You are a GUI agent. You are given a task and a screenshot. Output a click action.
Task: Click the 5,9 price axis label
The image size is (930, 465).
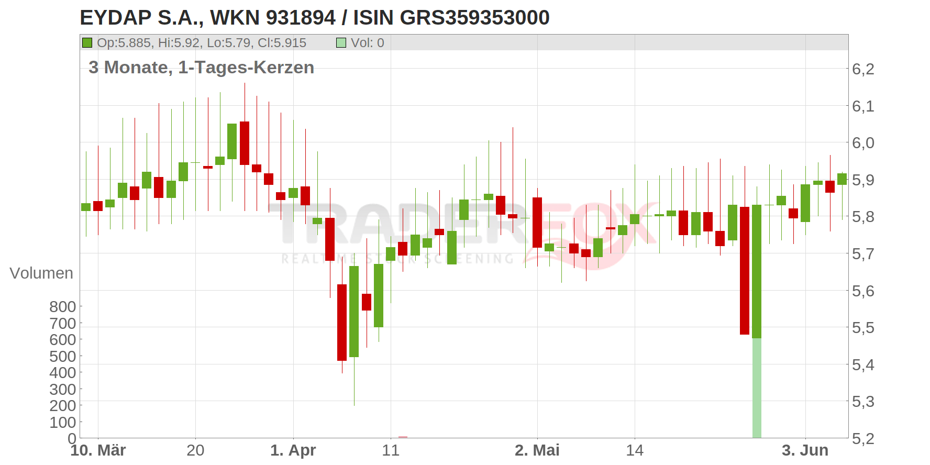click(863, 180)
